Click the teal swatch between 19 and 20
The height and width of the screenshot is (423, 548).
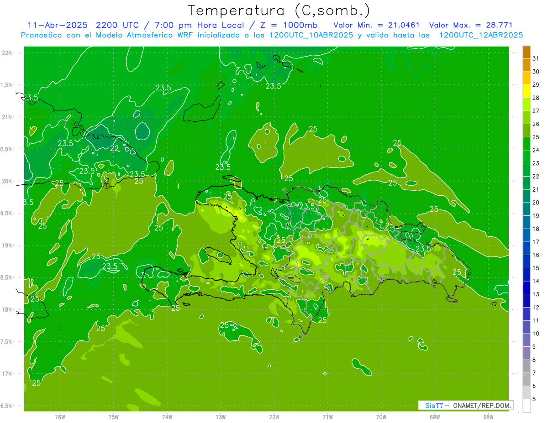click(527, 209)
